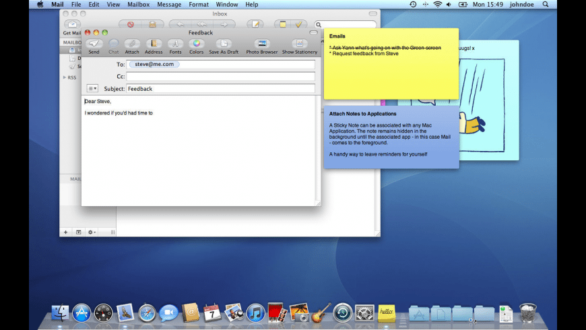Open the Trash in the Dock
The width and height of the screenshot is (586, 330).
pos(527,312)
